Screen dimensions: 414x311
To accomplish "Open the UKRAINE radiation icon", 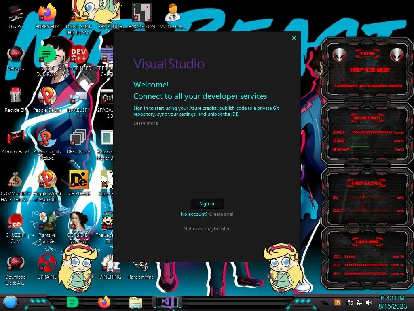I will pyautogui.click(x=47, y=266).
